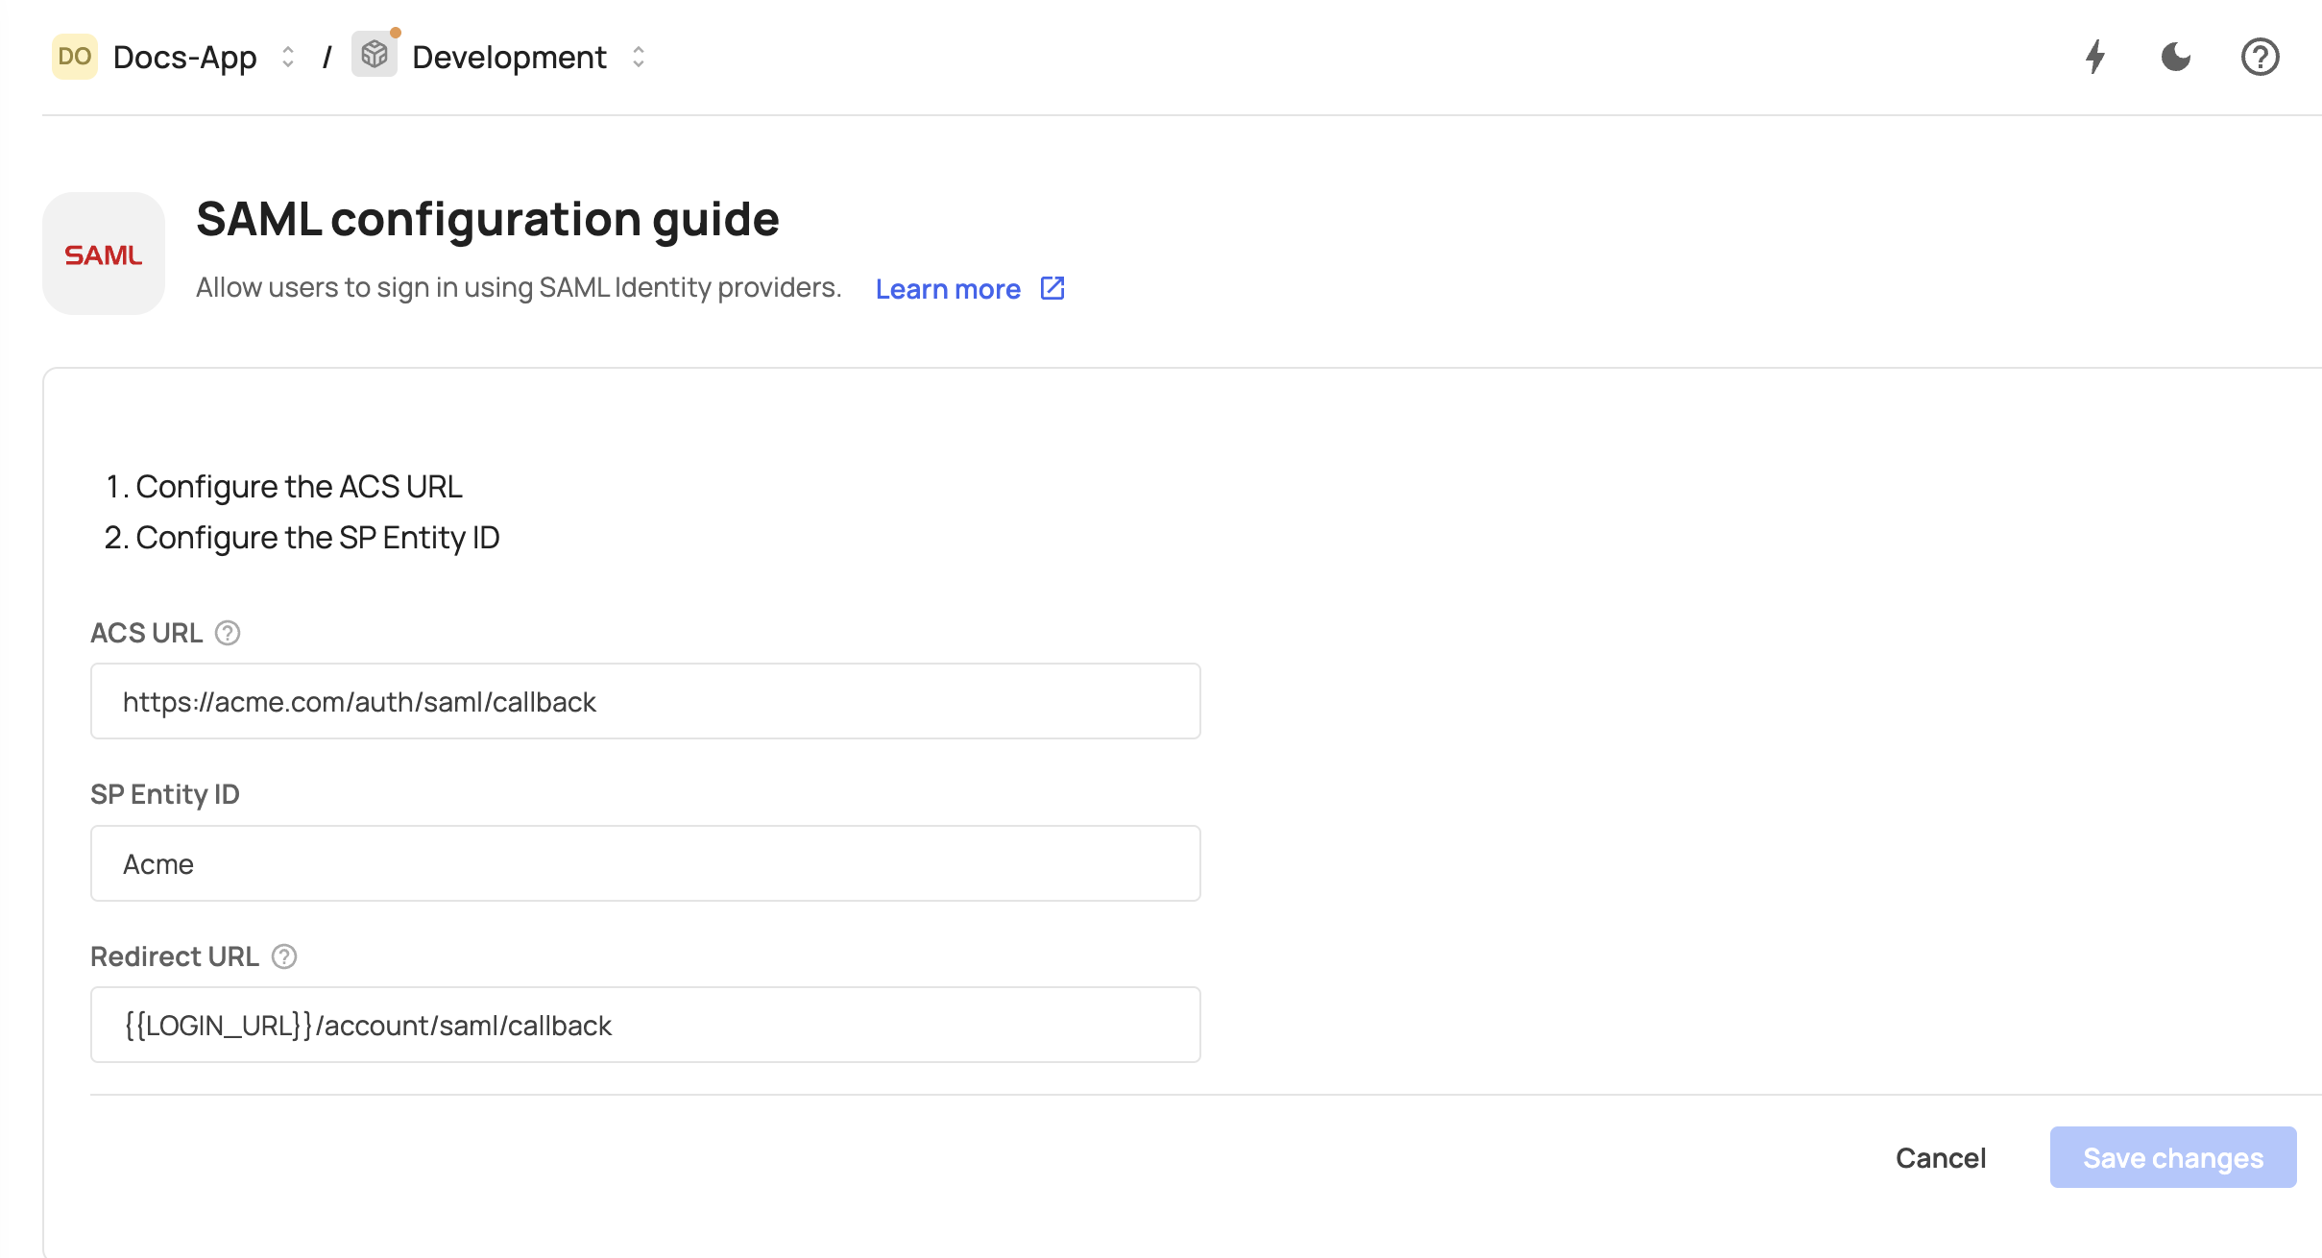The width and height of the screenshot is (2322, 1258).
Task: Focus the ACS URL input field
Action: coord(645,701)
